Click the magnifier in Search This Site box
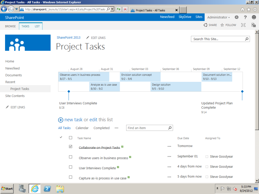Image resolution: width=259 pixels, height=194 pixels. tap(247, 39)
